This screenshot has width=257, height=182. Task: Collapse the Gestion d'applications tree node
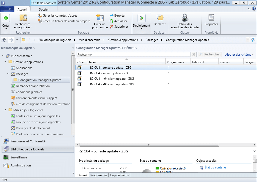5,62
